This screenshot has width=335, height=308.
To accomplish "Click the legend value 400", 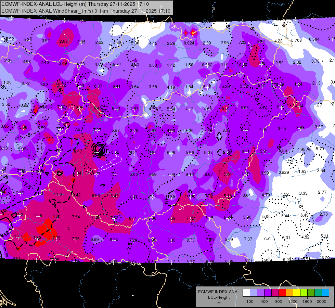I will (x=264, y=301).
